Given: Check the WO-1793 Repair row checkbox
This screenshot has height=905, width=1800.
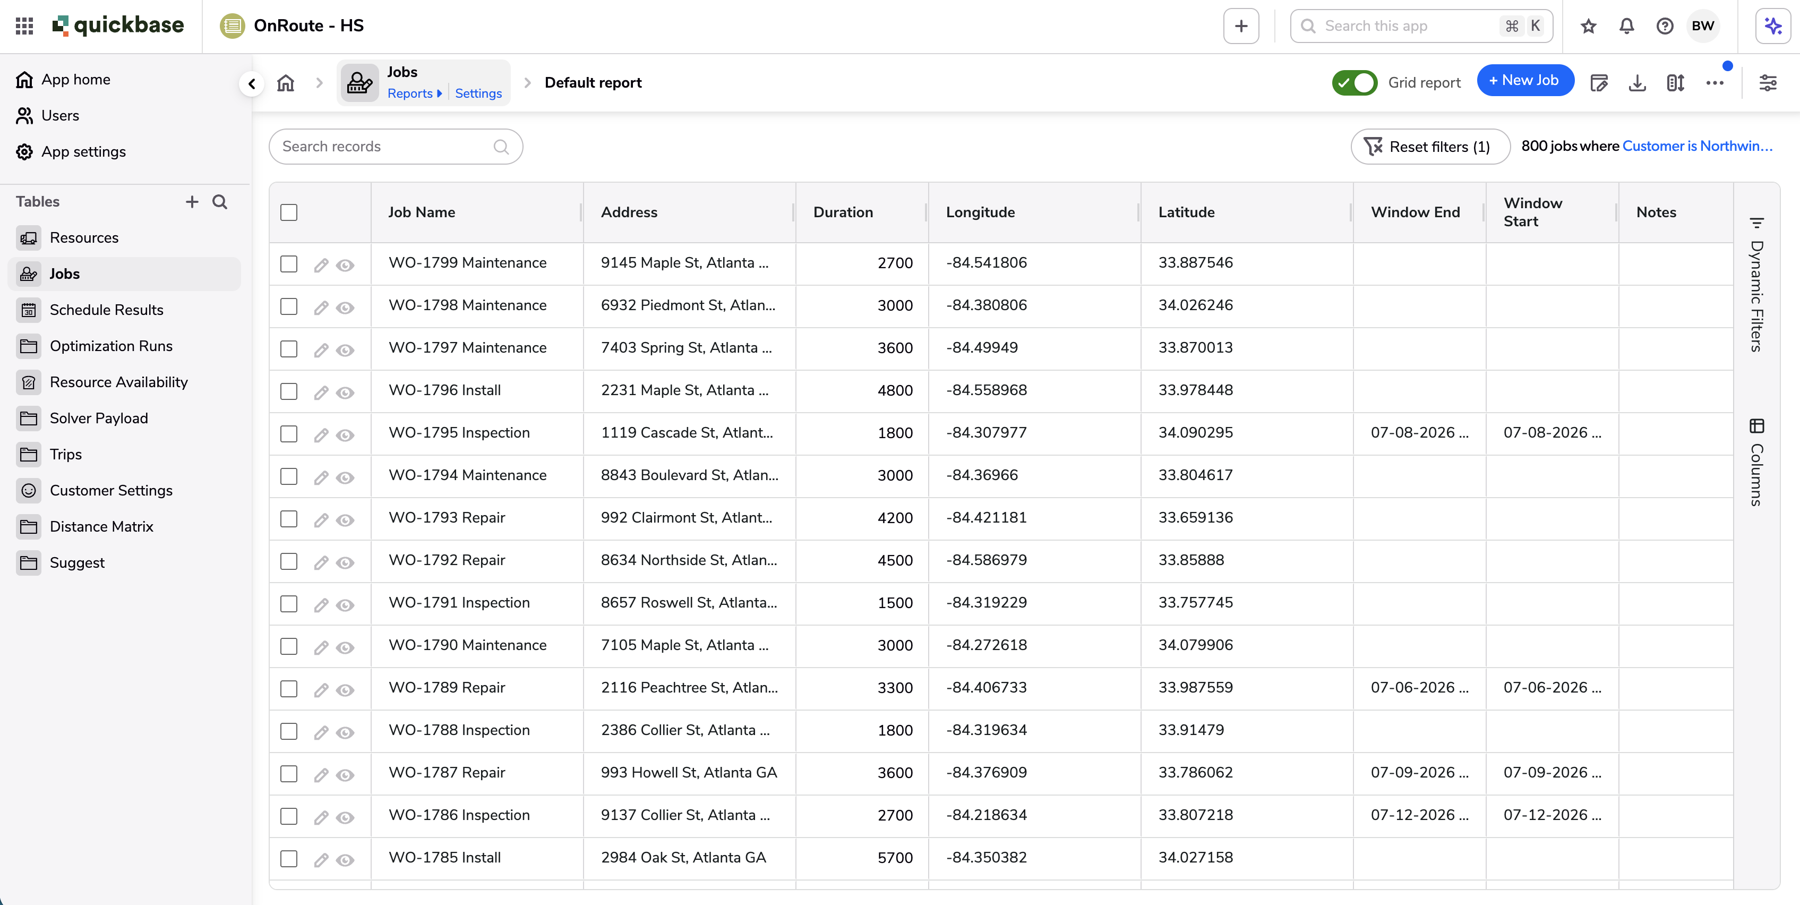Looking at the screenshot, I should click(289, 518).
